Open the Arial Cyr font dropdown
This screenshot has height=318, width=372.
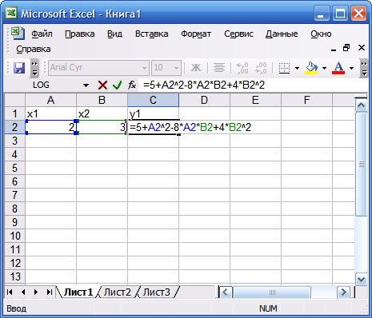(x=144, y=68)
